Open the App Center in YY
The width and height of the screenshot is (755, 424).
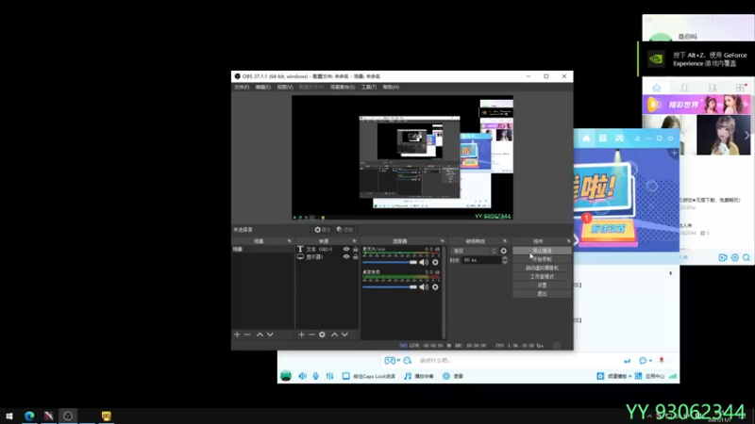pyautogui.click(x=650, y=376)
